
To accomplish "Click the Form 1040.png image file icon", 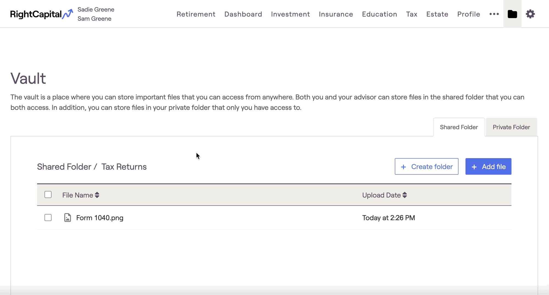I will click(x=68, y=218).
